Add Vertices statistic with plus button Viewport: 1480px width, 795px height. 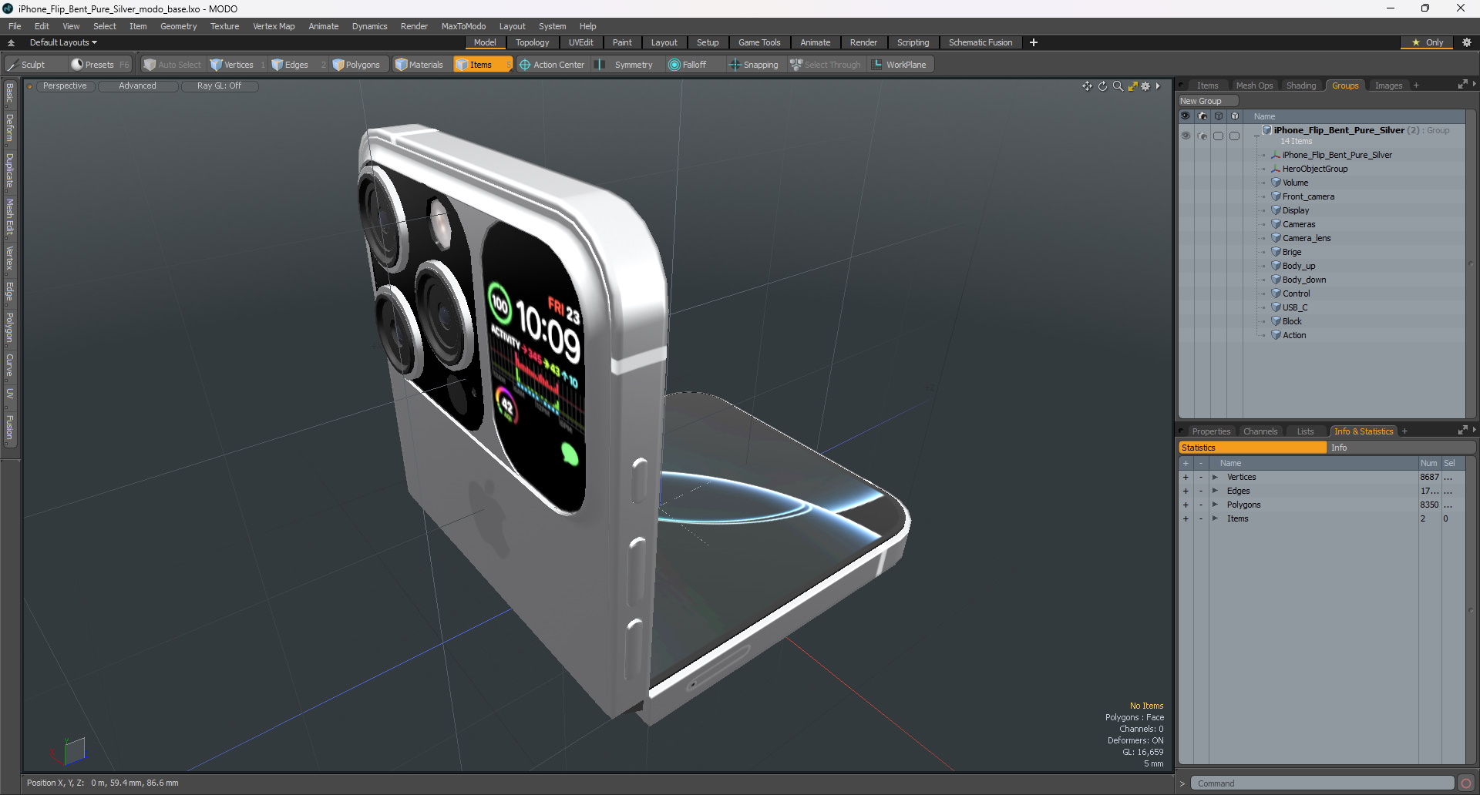(x=1186, y=477)
